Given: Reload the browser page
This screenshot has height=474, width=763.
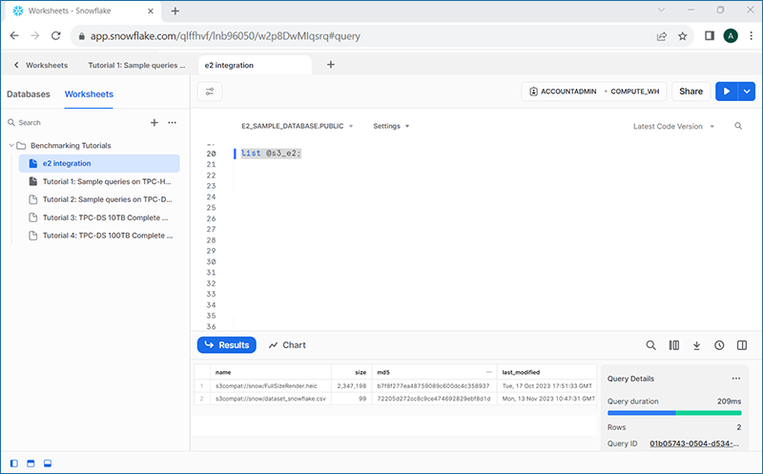Looking at the screenshot, I should point(56,35).
